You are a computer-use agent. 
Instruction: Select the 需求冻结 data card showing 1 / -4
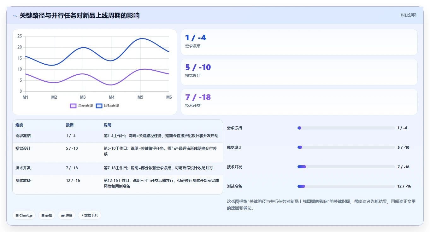point(299,42)
